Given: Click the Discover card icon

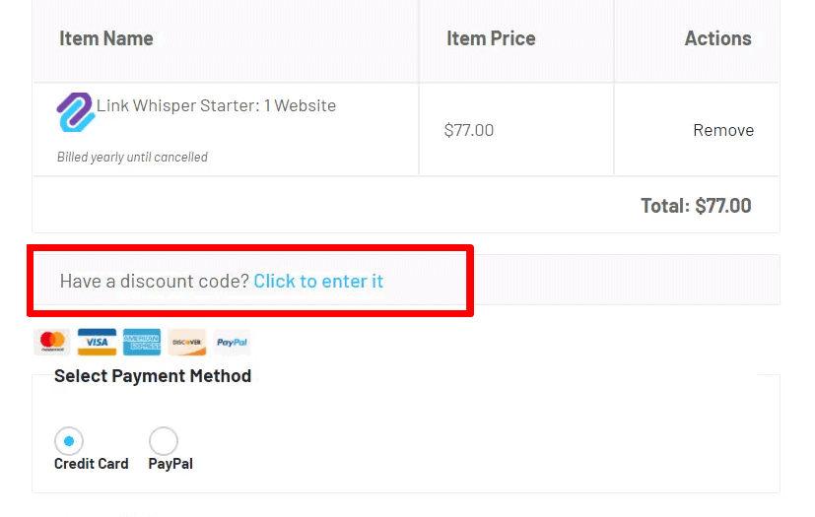Looking at the screenshot, I should [186, 342].
